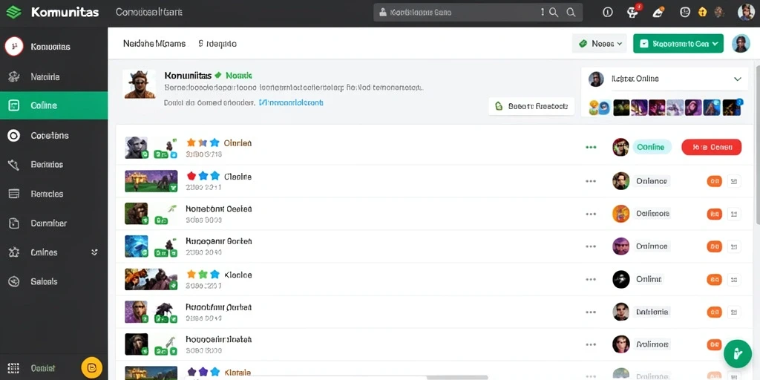The image size is (760, 380).
Task: Click the row title 'Hoopeerimiraten'
Action: [x=219, y=339]
